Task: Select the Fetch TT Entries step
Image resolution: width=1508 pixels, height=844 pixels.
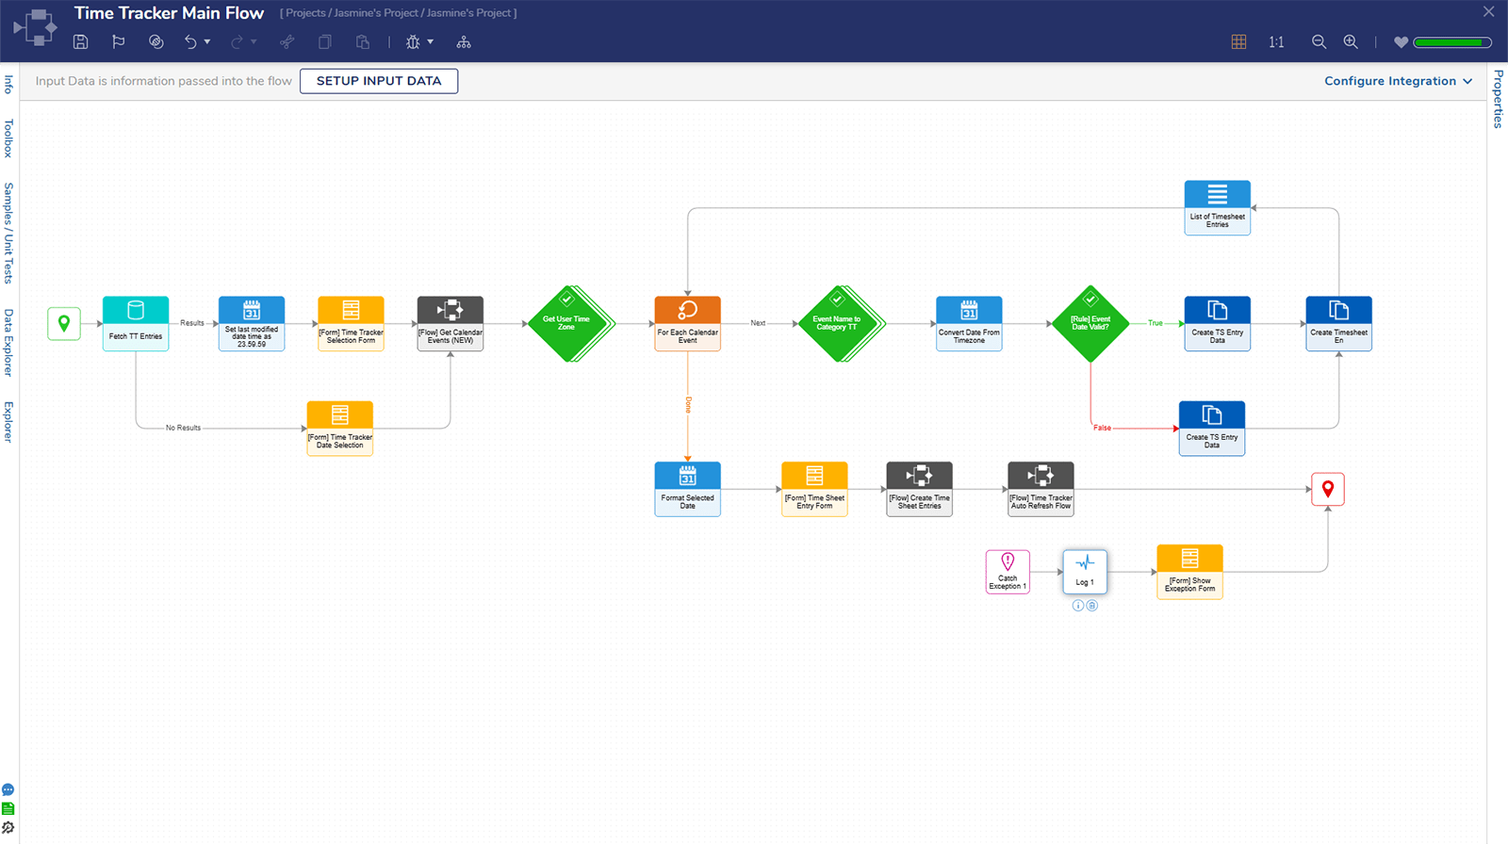Action: (136, 323)
